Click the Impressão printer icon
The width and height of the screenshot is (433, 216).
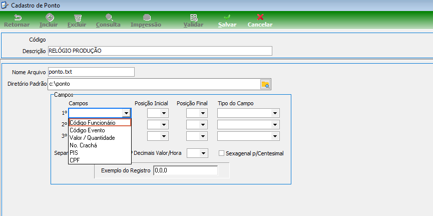tap(147, 18)
